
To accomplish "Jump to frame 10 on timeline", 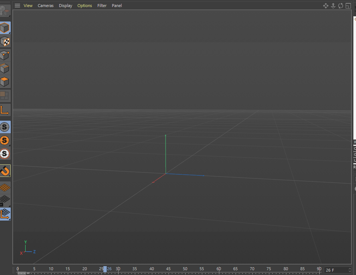I will point(51,269).
